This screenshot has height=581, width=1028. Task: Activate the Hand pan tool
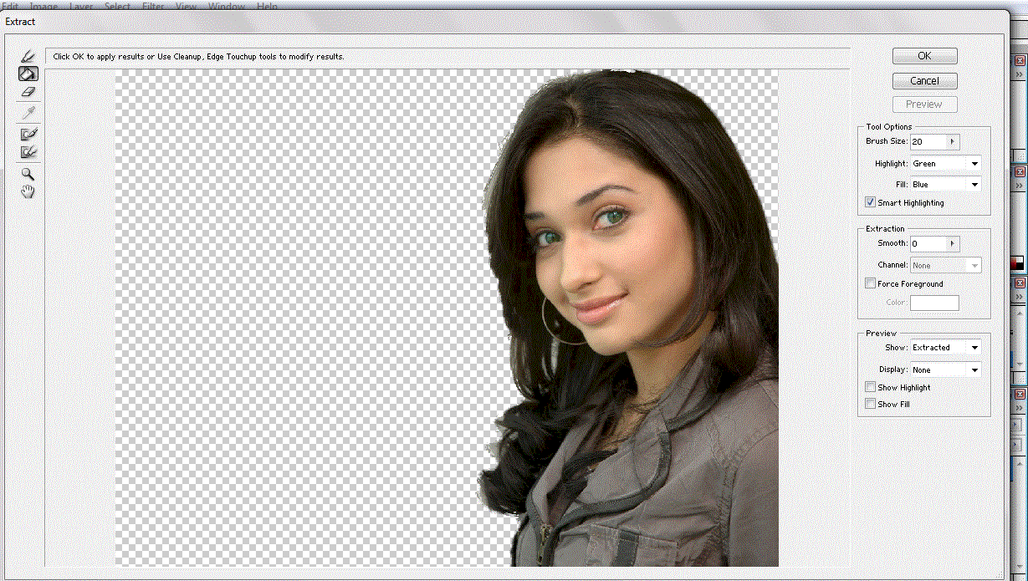tap(28, 192)
